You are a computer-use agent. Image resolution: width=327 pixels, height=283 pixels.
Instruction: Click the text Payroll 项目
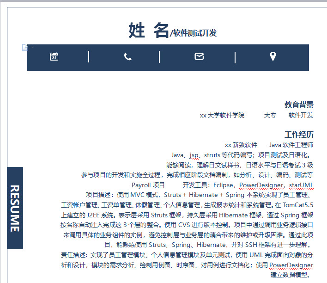tap(148, 185)
